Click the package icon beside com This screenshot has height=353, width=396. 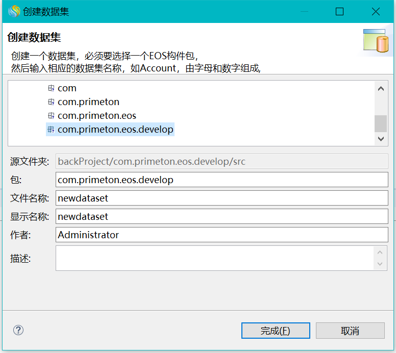51,88
